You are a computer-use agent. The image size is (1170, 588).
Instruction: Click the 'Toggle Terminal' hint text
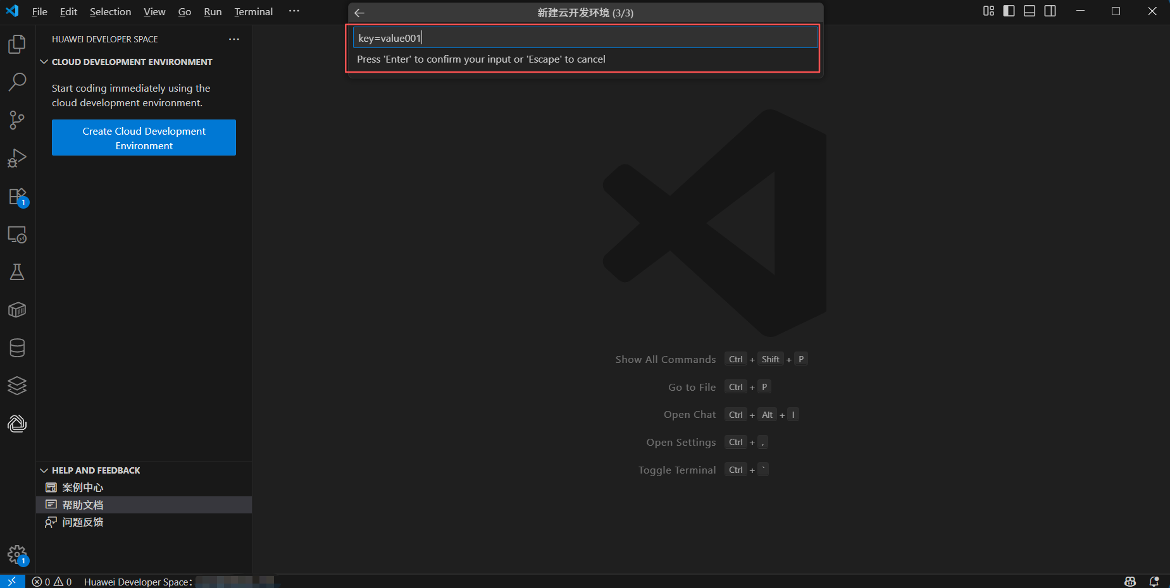click(x=677, y=470)
